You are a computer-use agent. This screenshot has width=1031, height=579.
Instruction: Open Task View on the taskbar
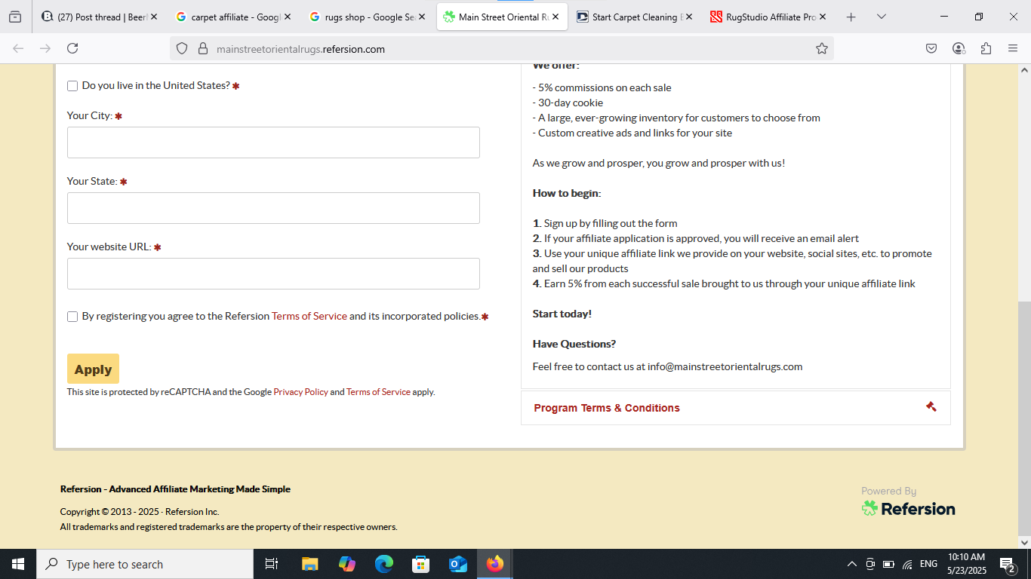pos(272,564)
